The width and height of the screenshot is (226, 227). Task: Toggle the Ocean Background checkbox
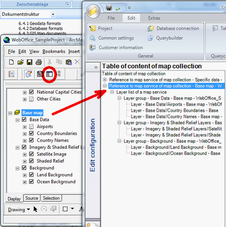pyautogui.click(x=32, y=181)
